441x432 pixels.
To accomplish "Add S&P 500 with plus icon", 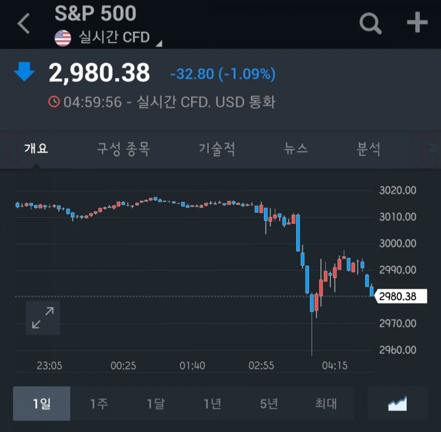I will point(417,22).
